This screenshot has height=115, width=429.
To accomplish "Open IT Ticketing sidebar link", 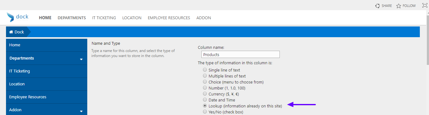I will (x=46, y=71).
